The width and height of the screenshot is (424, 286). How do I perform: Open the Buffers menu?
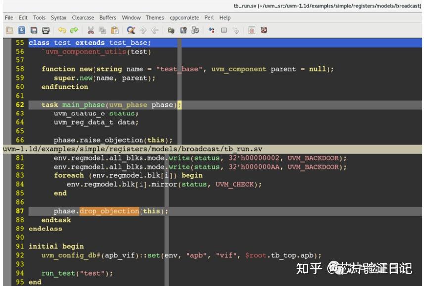click(108, 18)
